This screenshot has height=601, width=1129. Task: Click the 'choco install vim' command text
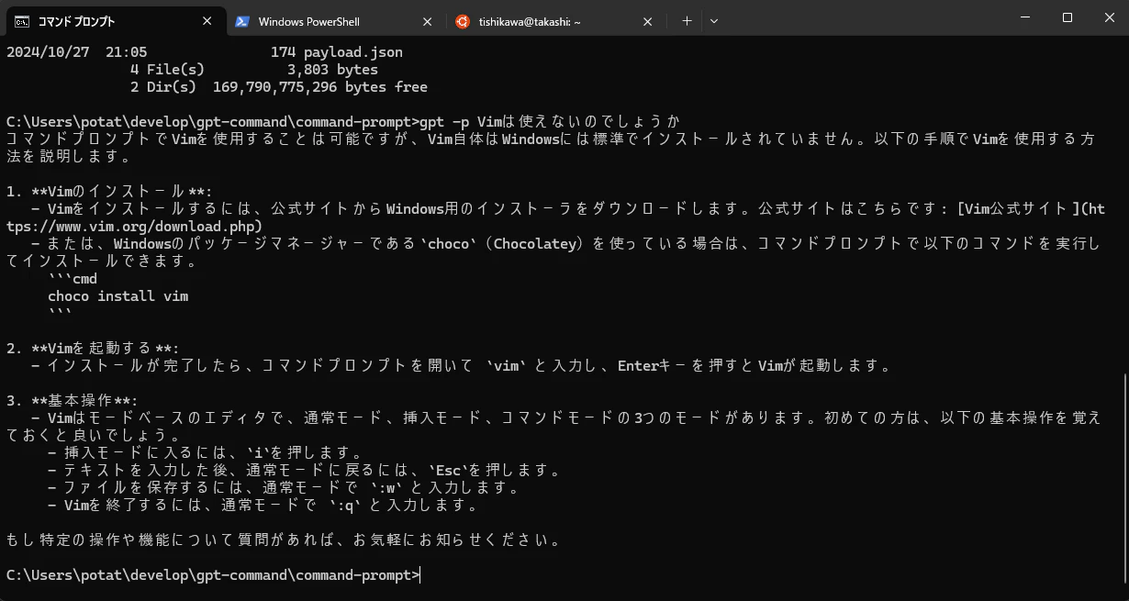[x=118, y=296]
